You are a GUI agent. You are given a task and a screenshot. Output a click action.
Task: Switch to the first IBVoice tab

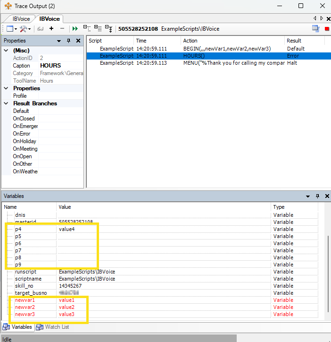tap(21, 19)
